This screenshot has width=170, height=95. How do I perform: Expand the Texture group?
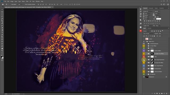[147, 48]
